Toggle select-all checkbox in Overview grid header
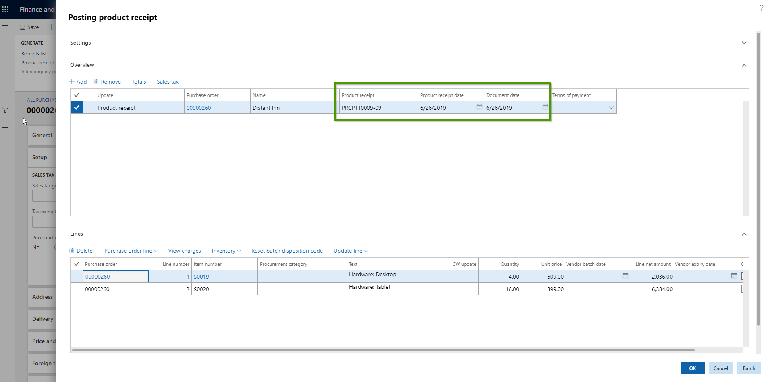This screenshot has width=766, height=382. (77, 95)
